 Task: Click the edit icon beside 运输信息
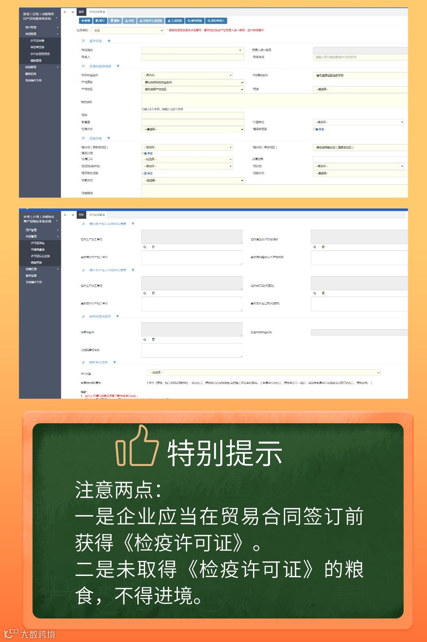click(x=83, y=138)
